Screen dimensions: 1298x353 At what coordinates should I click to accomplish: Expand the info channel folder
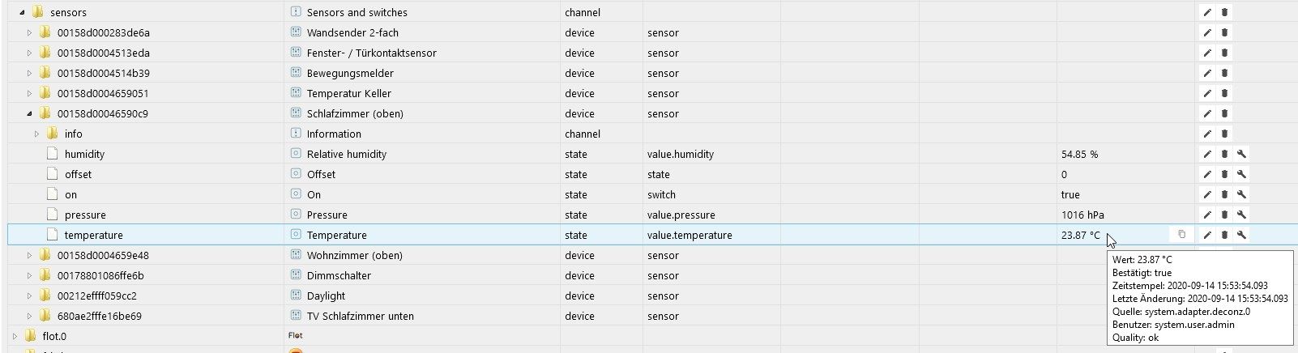click(36, 134)
